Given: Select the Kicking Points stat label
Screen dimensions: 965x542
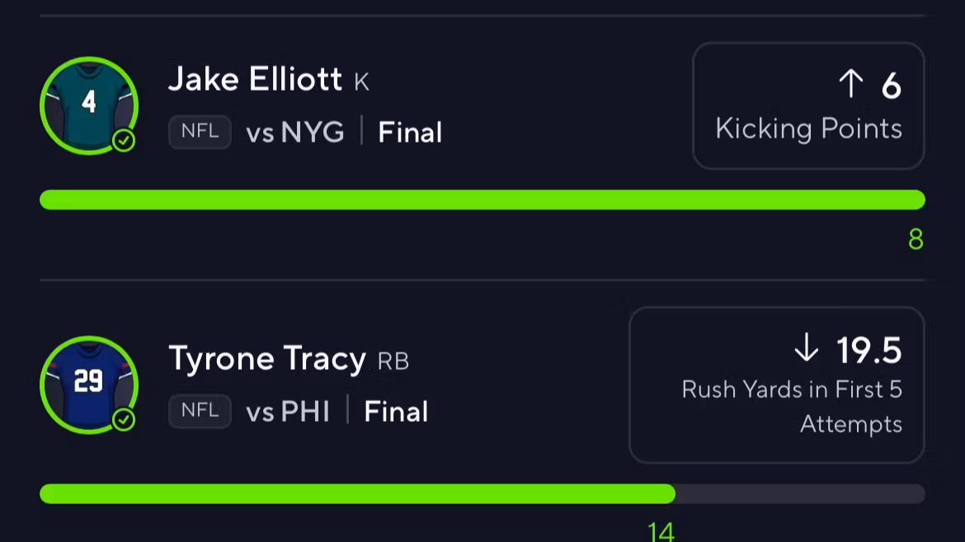Looking at the screenshot, I should [x=808, y=128].
